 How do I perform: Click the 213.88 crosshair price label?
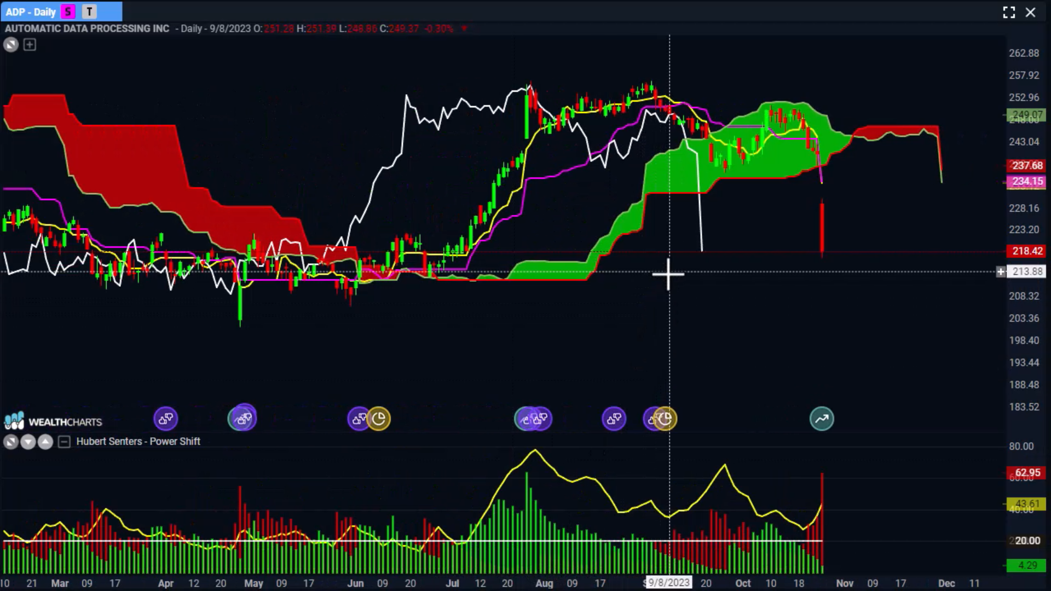(x=1027, y=272)
